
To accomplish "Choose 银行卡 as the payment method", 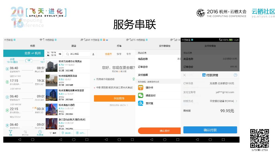I will tap(158, 88).
